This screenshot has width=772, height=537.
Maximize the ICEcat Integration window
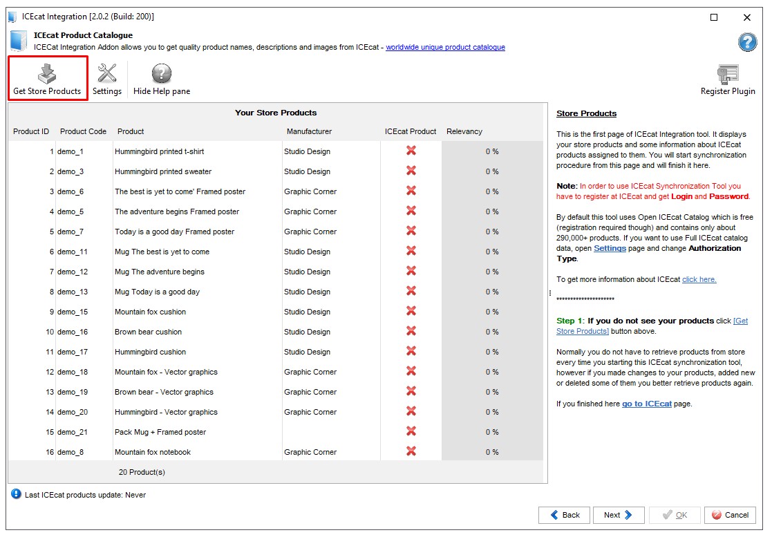pyautogui.click(x=714, y=17)
